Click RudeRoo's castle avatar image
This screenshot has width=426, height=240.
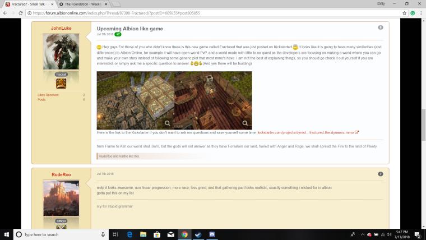point(61,198)
